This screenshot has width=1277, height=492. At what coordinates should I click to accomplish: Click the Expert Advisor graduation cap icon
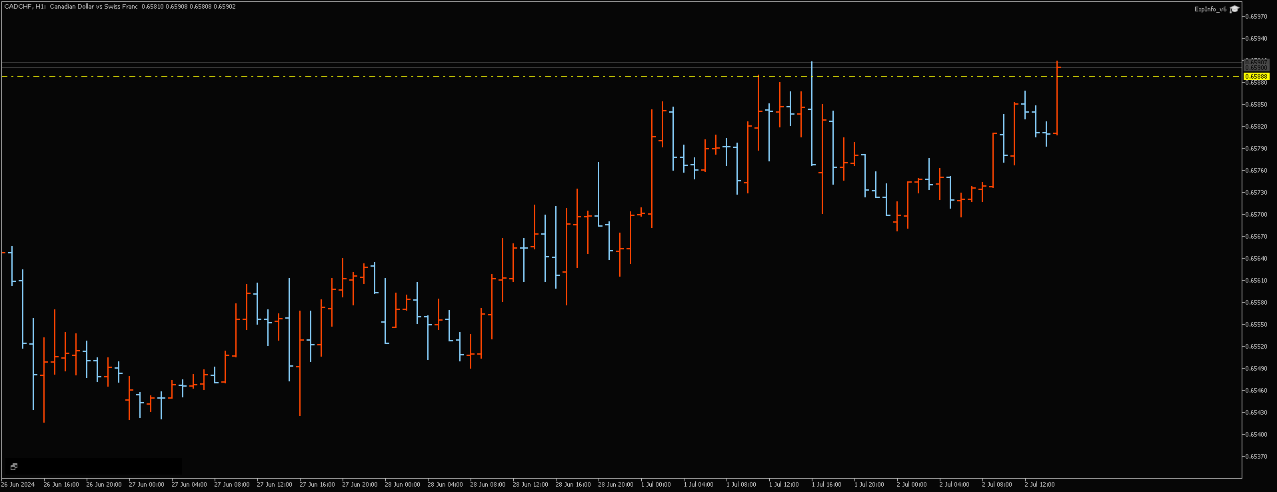(x=1234, y=9)
